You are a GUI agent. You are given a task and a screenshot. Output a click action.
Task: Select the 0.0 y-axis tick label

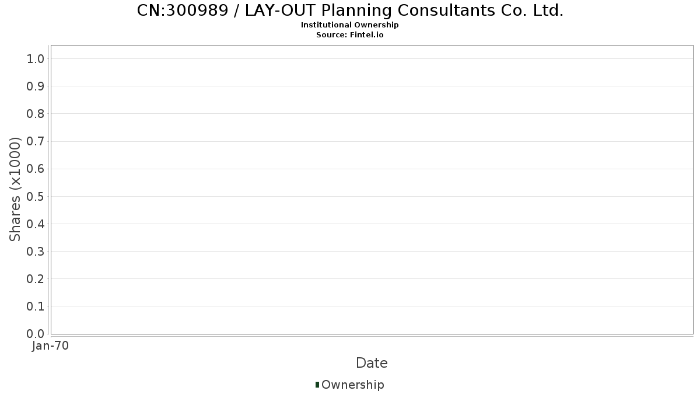click(x=36, y=334)
